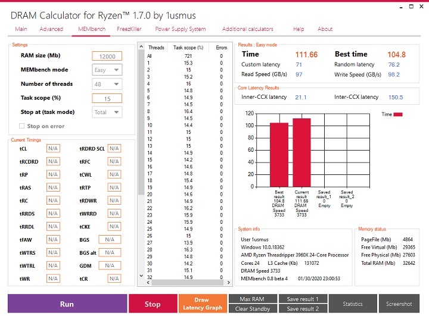Open the Help tab
This screenshot has height=316, width=429.
[x=299, y=29]
